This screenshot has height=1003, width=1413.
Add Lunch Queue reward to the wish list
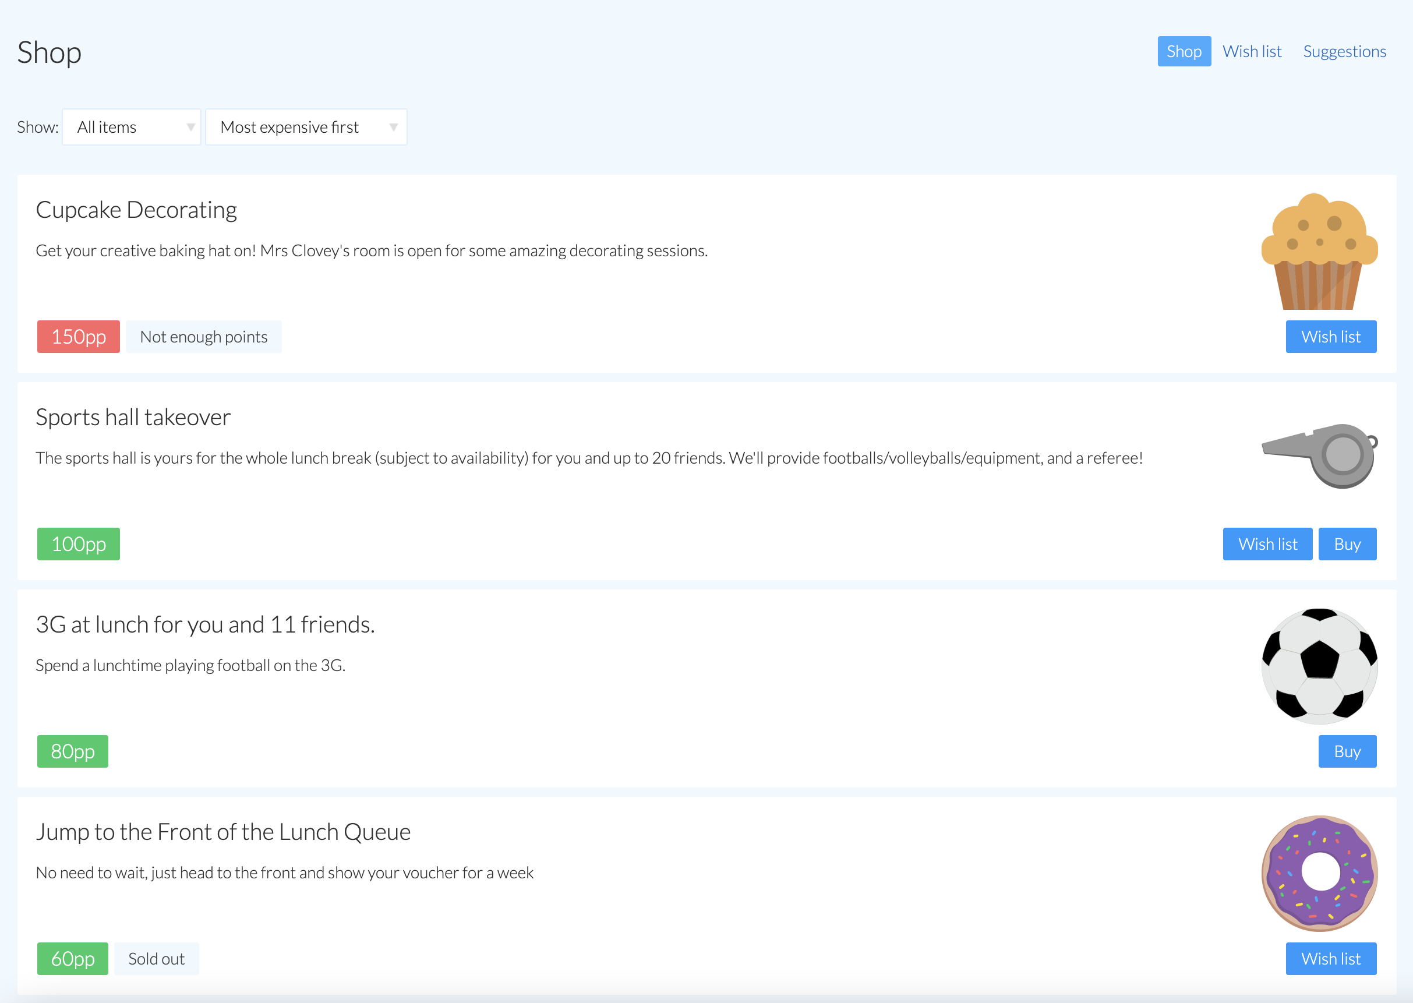[1330, 959]
